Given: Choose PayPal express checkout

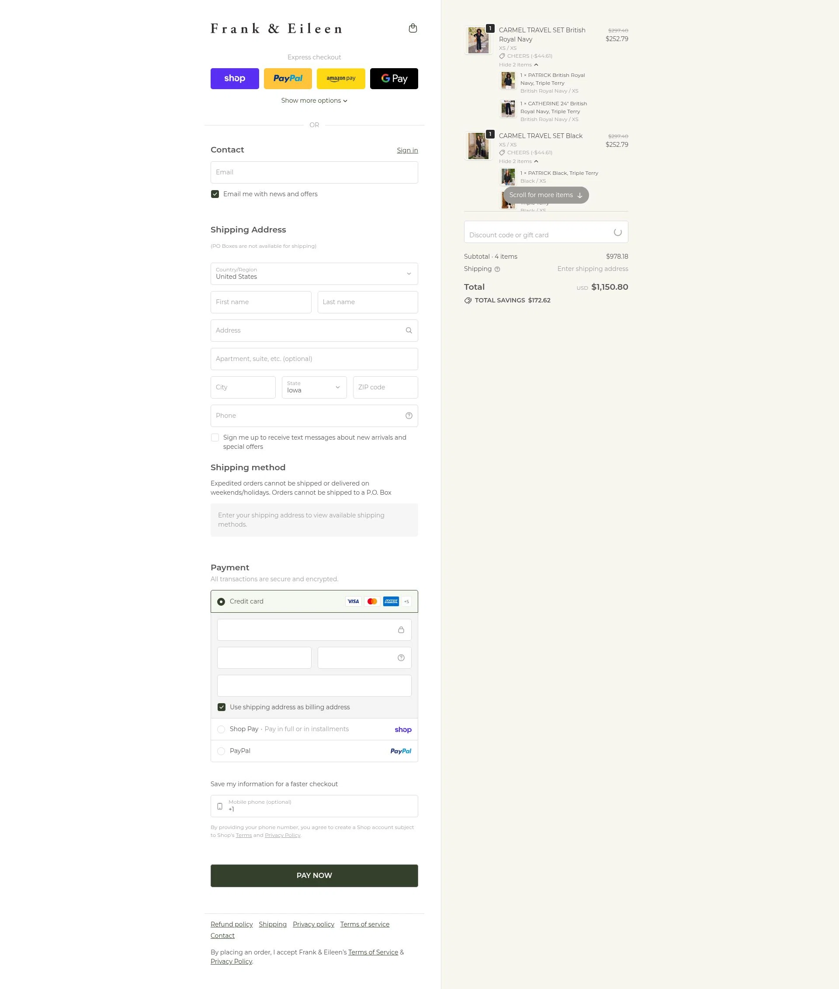Looking at the screenshot, I should pyautogui.click(x=288, y=79).
